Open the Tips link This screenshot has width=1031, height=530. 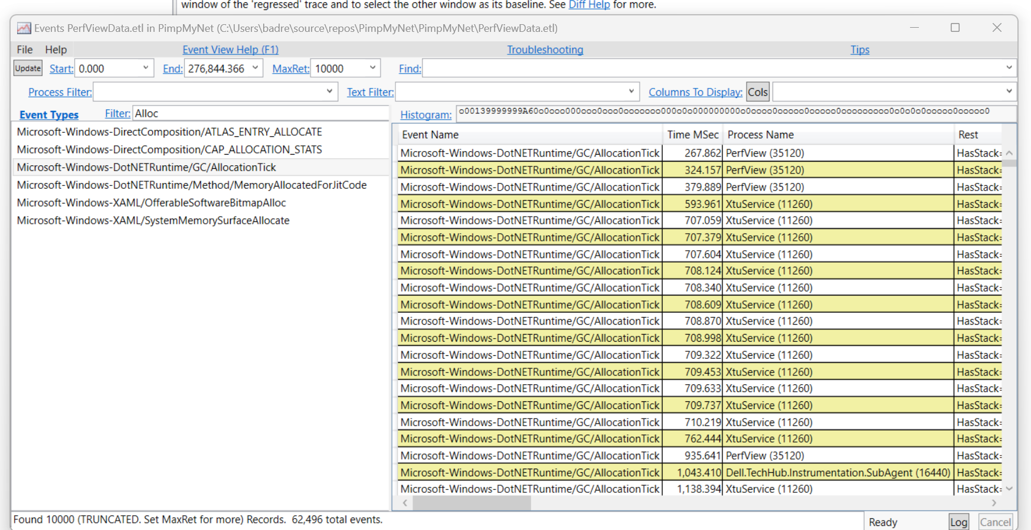point(860,50)
